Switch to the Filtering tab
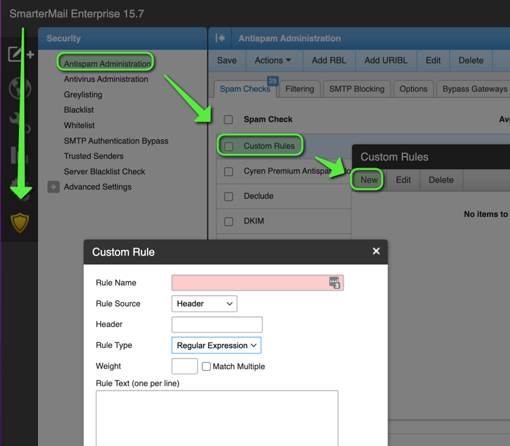Screen dimensions: 510x446 (299, 89)
